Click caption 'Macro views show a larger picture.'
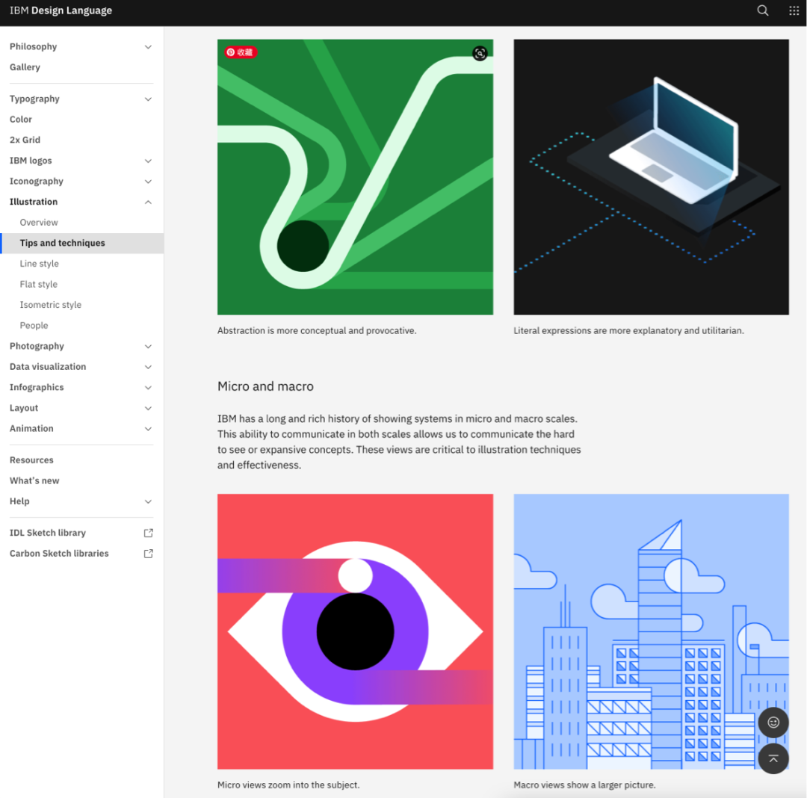Image resolution: width=807 pixels, height=798 pixels. click(x=584, y=785)
